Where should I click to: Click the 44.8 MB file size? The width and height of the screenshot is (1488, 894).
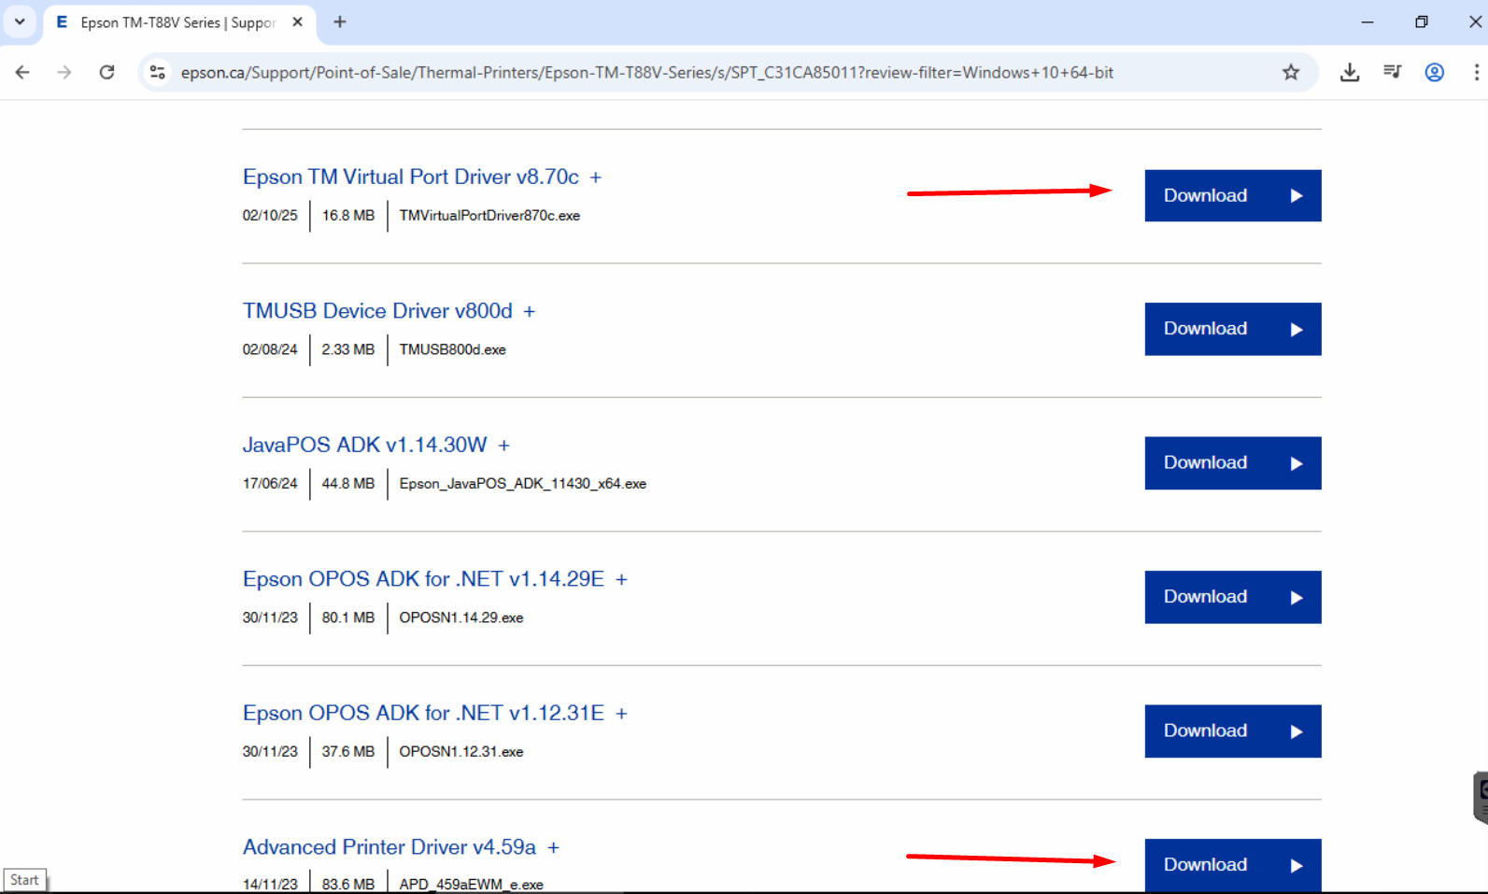coord(348,484)
